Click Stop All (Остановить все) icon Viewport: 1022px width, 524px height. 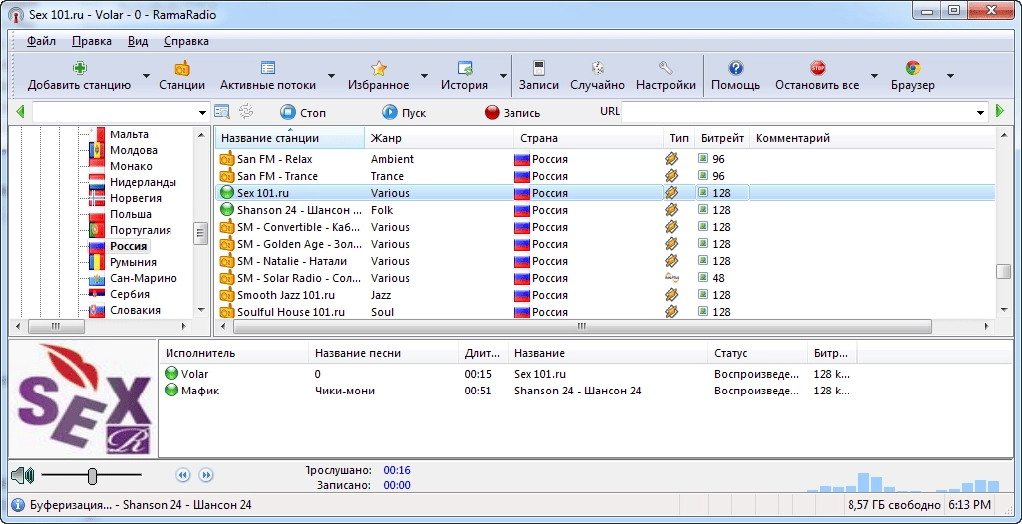pos(818,68)
